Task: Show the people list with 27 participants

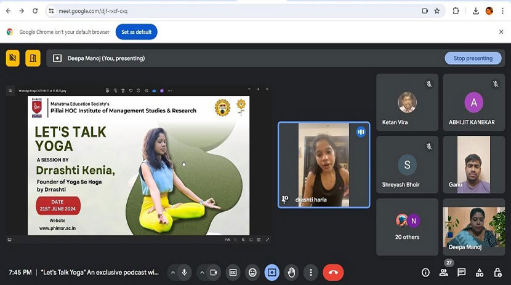Action: pos(443,272)
